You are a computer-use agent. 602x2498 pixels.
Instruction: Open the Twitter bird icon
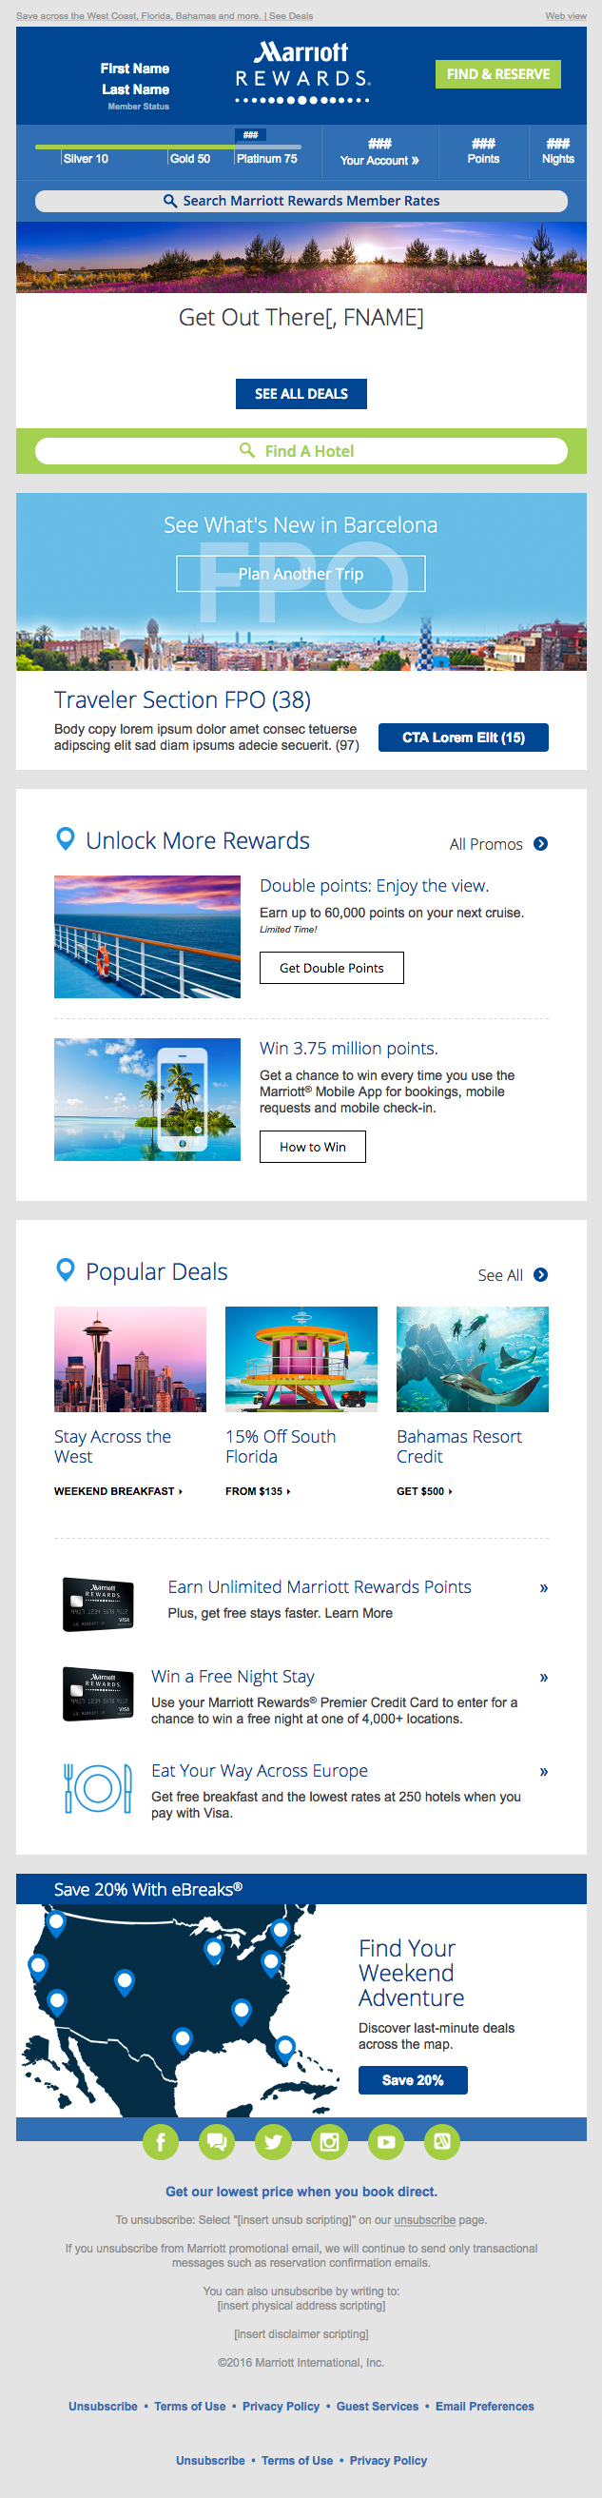click(x=273, y=2142)
